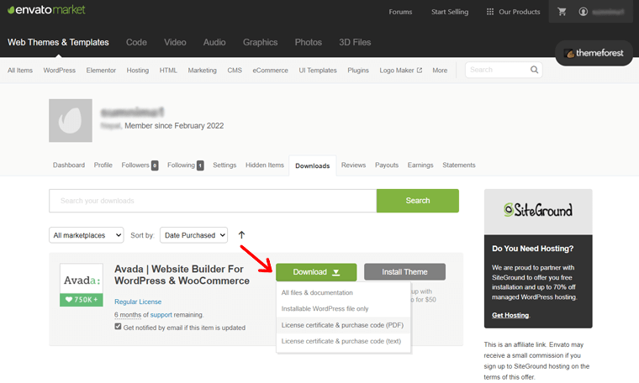
Task: Open Elementor subcategory
Action: pos(101,71)
